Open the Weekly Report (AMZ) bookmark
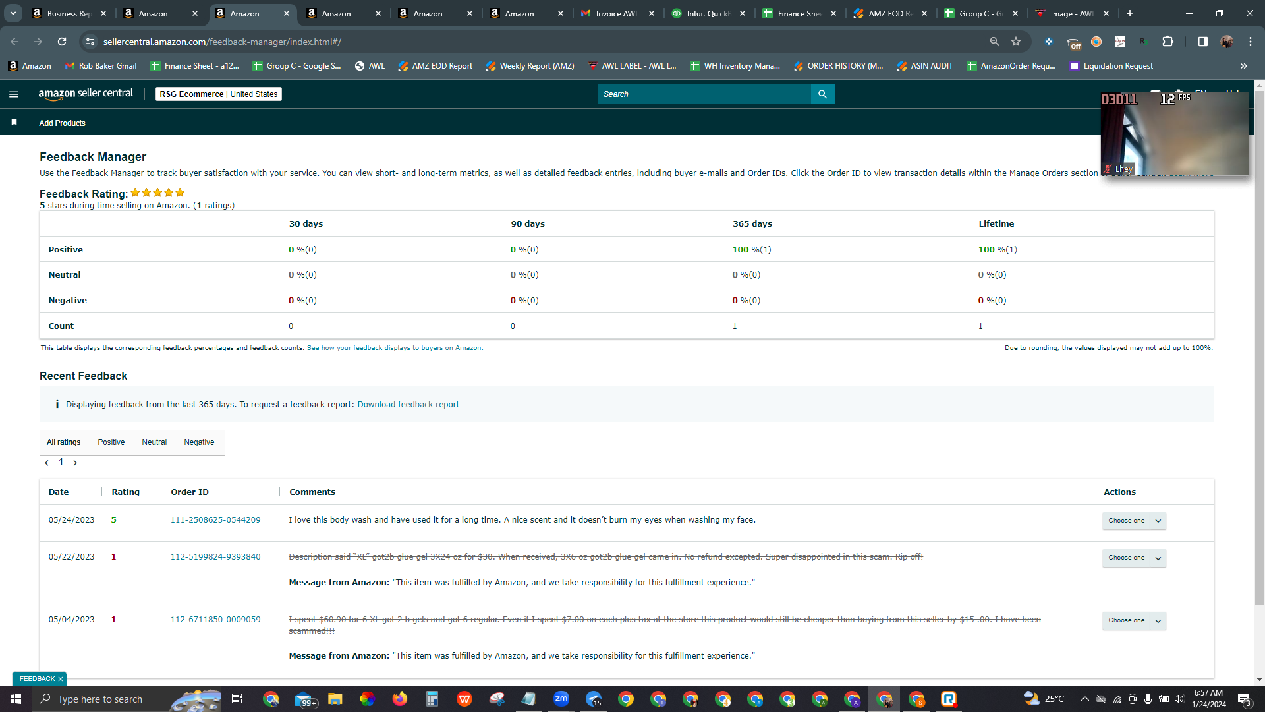The image size is (1265, 712). tap(530, 66)
